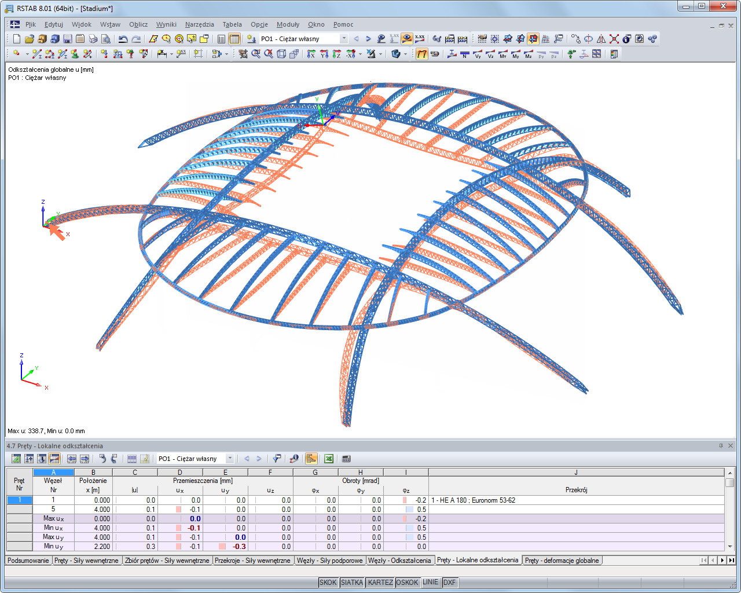
Task: Open the Oblicz menu
Action: (x=138, y=24)
